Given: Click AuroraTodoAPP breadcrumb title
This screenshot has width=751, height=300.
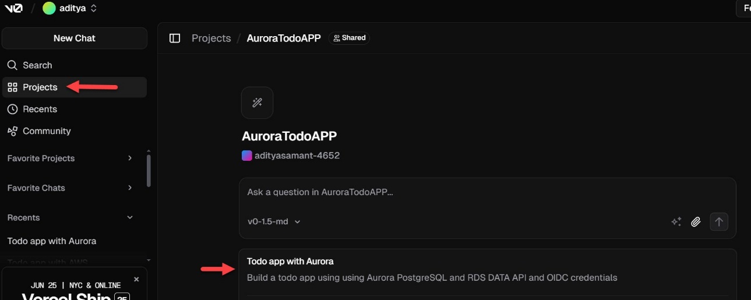Looking at the screenshot, I should pyautogui.click(x=284, y=38).
